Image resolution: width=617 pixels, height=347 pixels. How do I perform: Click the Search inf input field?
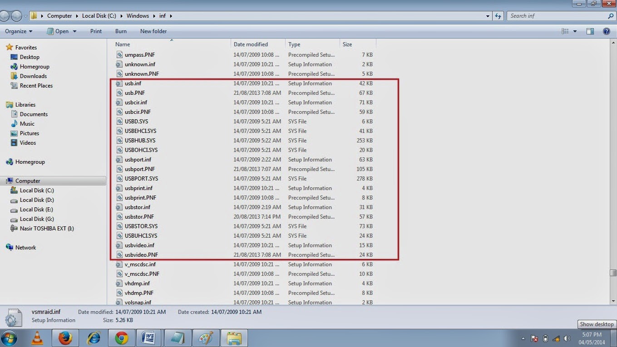pos(558,16)
